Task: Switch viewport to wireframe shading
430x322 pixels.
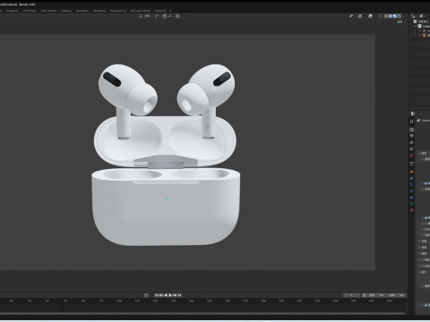Action: click(386, 16)
